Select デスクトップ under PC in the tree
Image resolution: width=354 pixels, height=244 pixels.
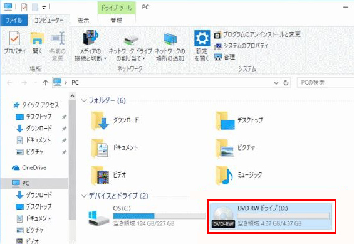(34, 206)
